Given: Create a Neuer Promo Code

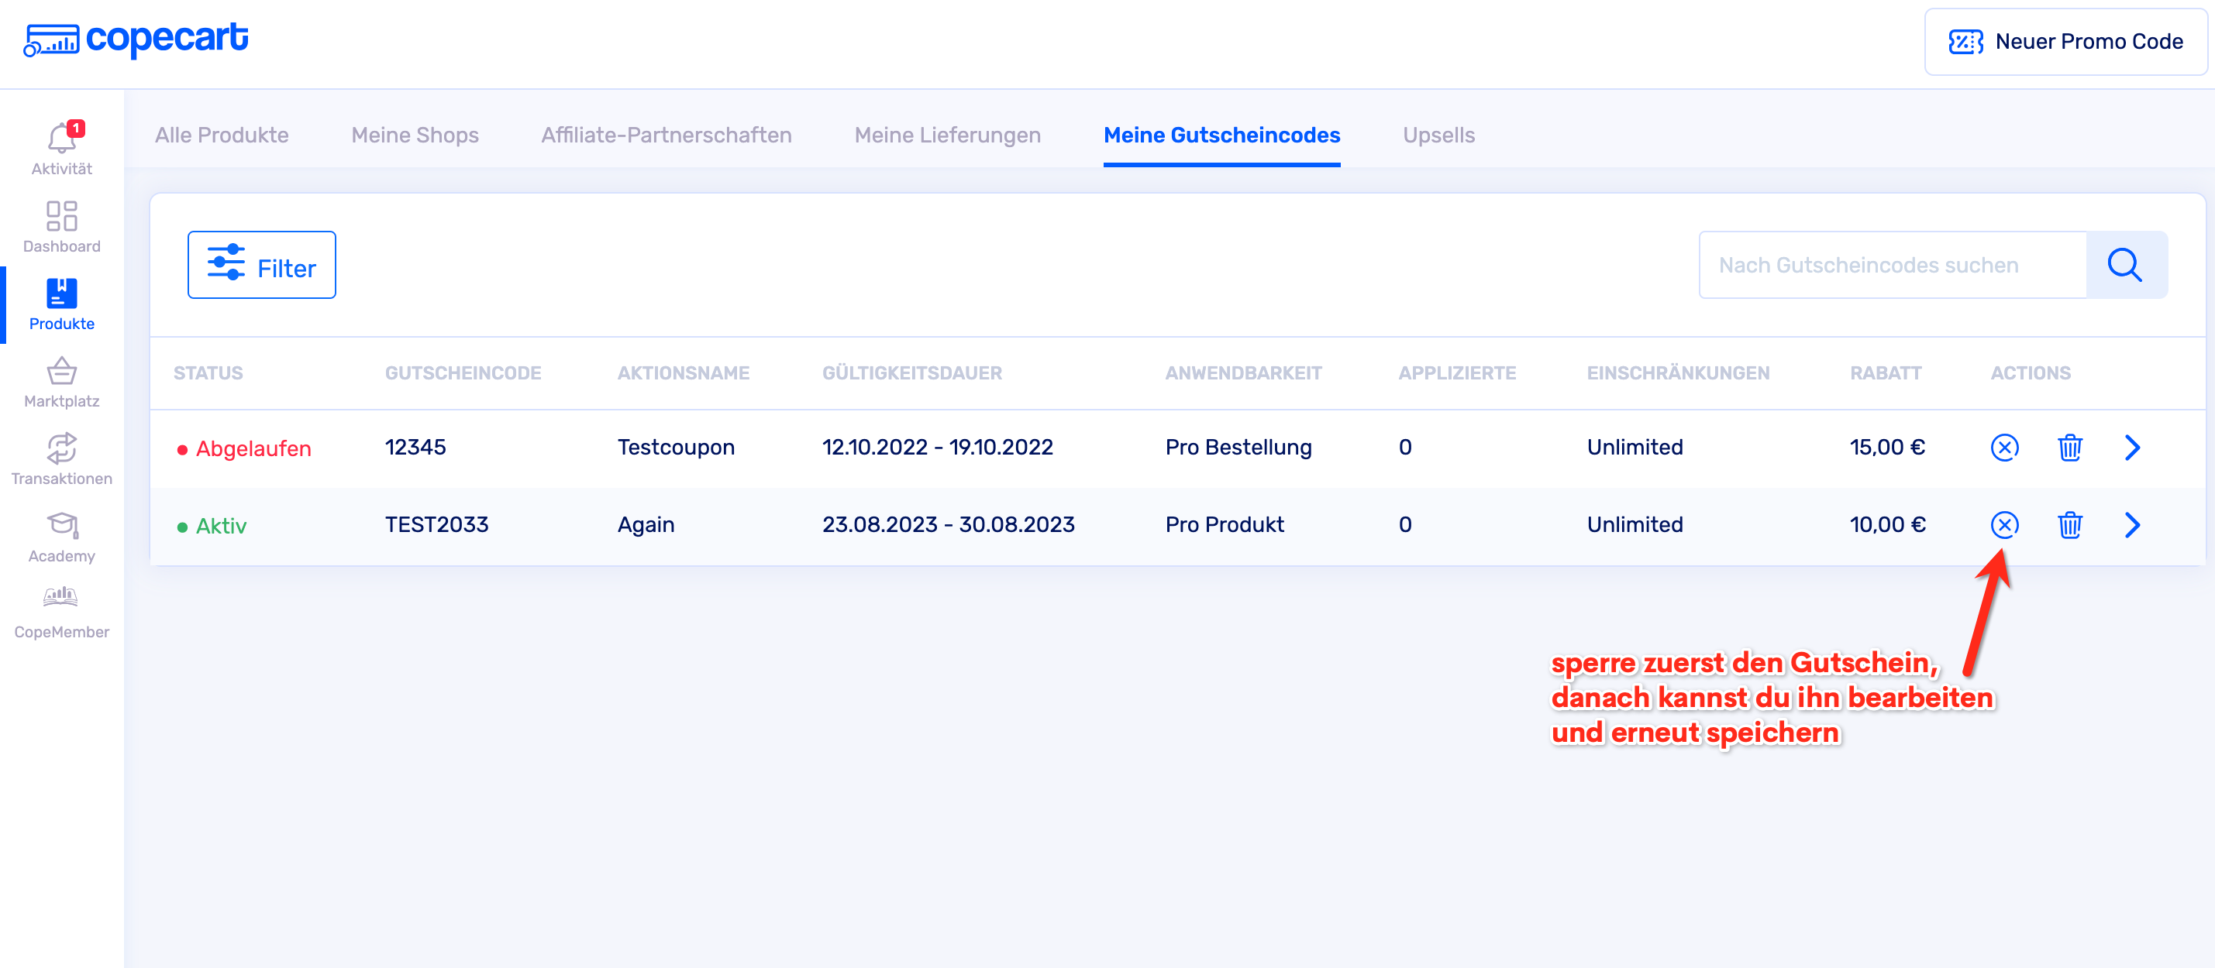Looking at the screenshot, I should click(2065, 41).
